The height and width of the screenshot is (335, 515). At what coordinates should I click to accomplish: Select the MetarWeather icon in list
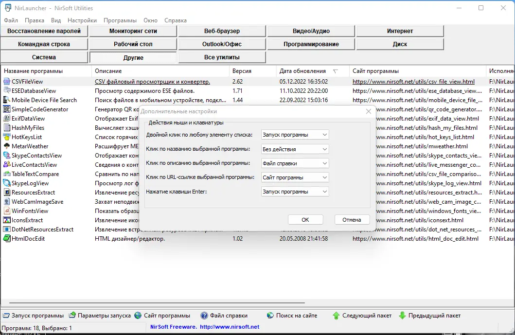[7, 146]
